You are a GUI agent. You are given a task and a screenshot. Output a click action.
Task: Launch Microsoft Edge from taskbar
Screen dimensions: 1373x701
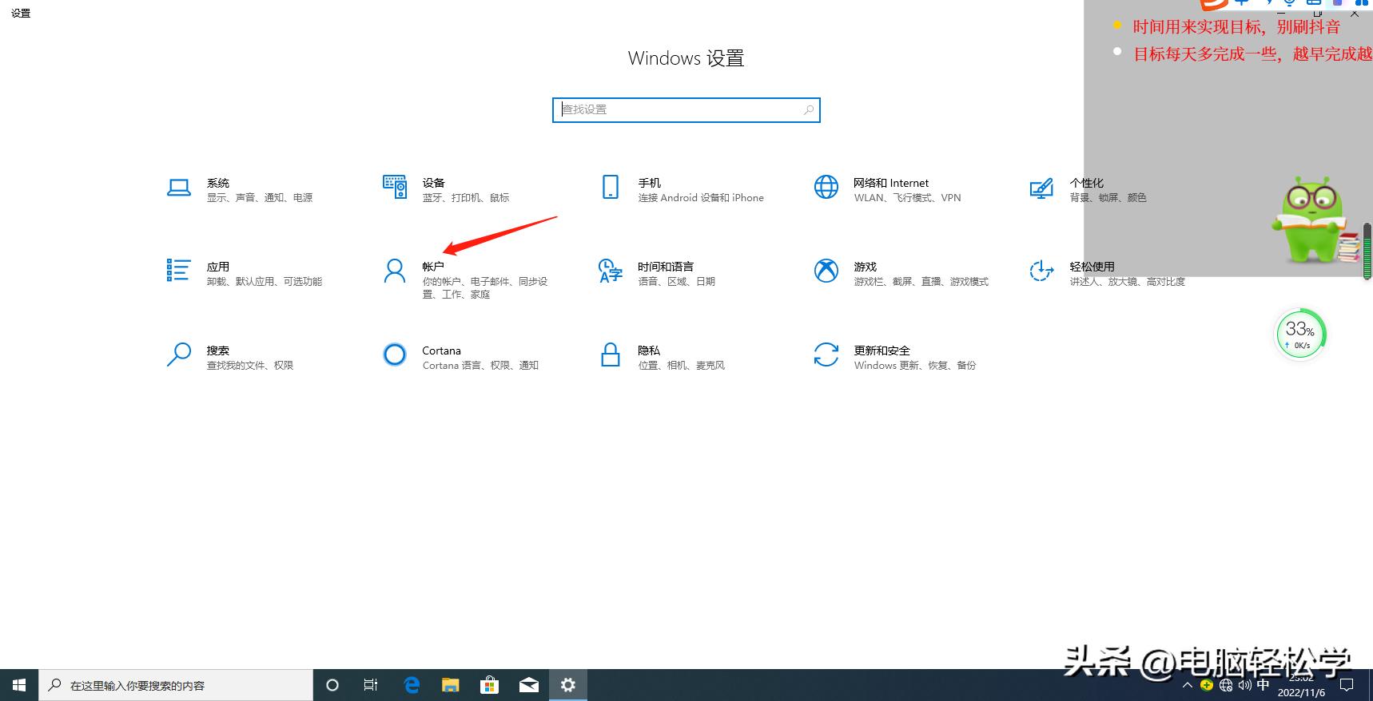412,685
